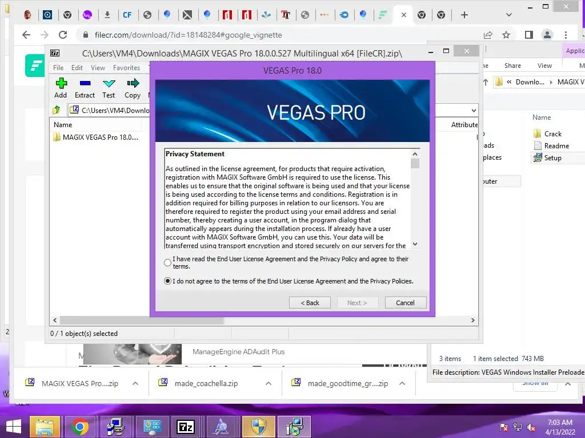Click the Back button in VEGAS installer
Image resolution: width=585 pixels, height=438 pixels.
point(310,303)
